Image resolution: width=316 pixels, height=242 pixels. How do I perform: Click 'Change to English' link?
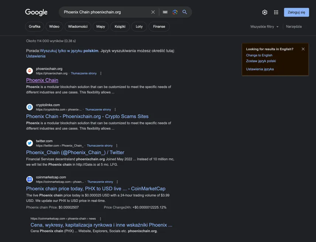(x=259, y=55)
